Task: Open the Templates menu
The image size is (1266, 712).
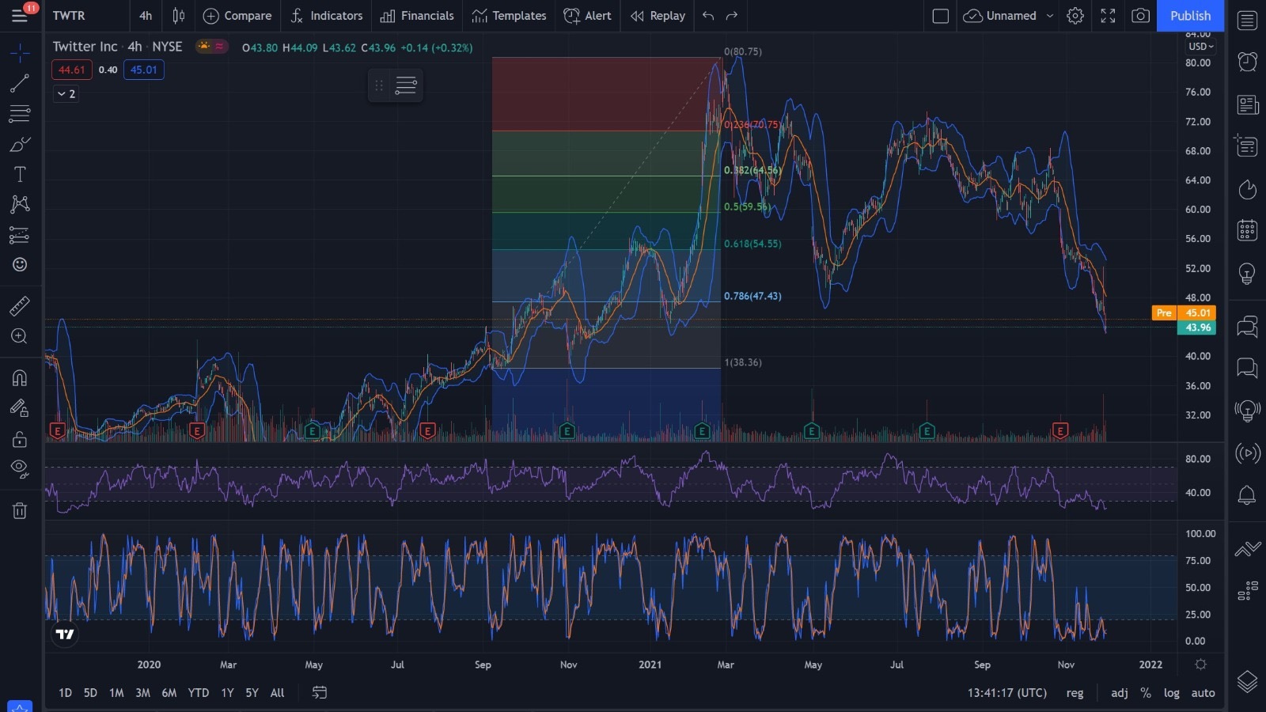Action: 509,15
